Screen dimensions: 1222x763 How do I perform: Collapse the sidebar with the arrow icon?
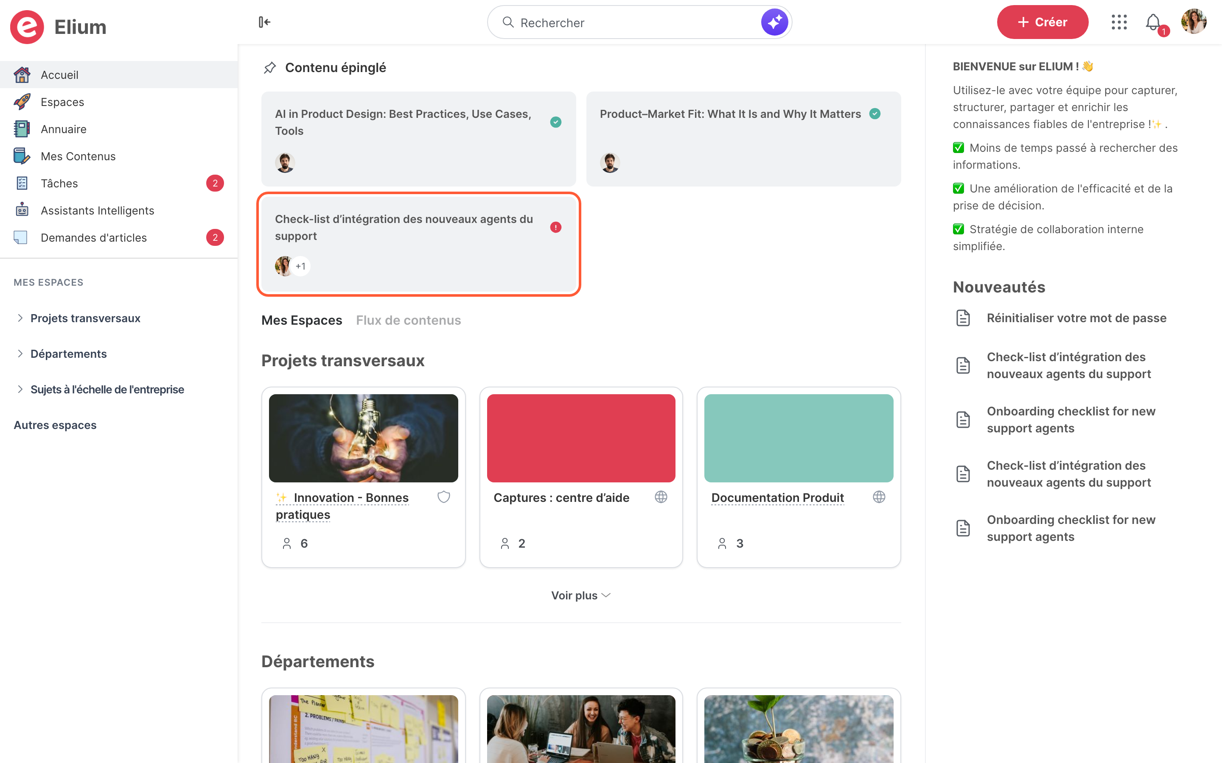point(265,22)
